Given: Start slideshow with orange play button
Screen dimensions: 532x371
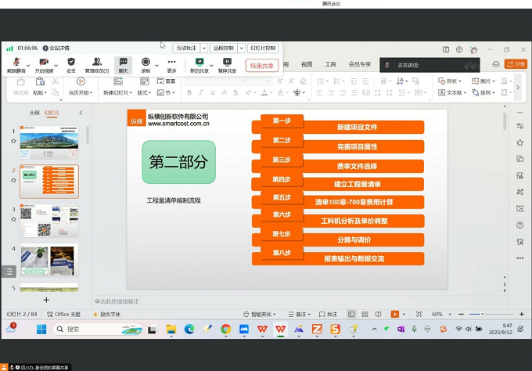Looking at the screenshot, I should tap(394, 314).
